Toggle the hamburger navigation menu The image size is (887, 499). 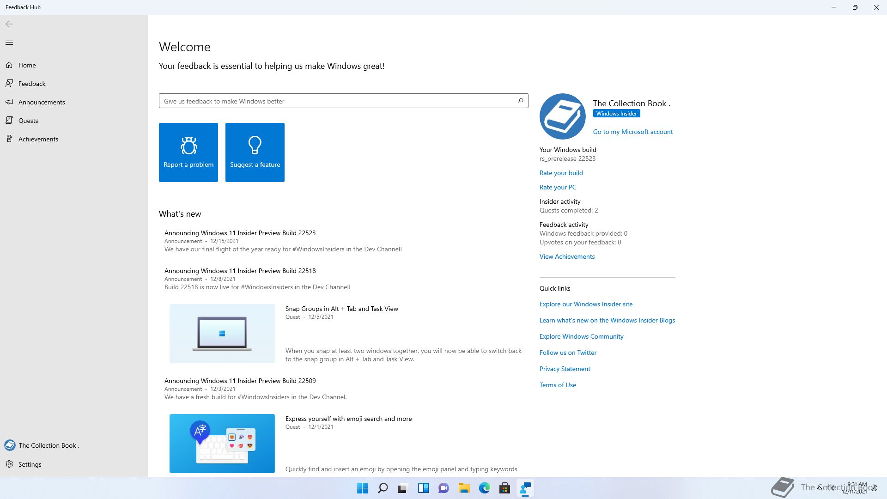click(x=9, y=43)
